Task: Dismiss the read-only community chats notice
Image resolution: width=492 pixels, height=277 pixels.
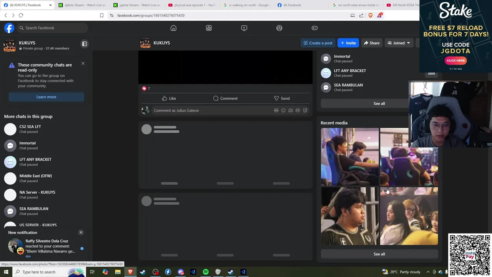Action: [x=83, y=63]
